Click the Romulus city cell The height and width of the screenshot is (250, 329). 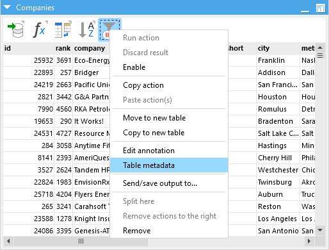tap(278, 109)
